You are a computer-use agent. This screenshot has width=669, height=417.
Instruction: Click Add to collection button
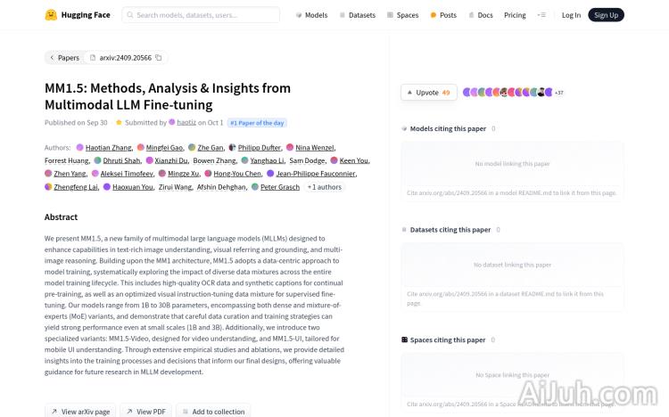[213, 411]
